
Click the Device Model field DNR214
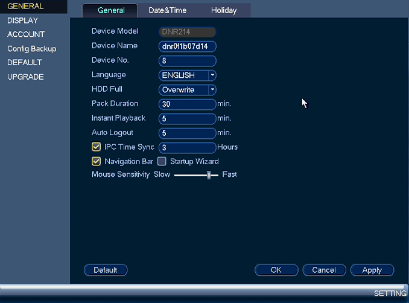point(187,32)
